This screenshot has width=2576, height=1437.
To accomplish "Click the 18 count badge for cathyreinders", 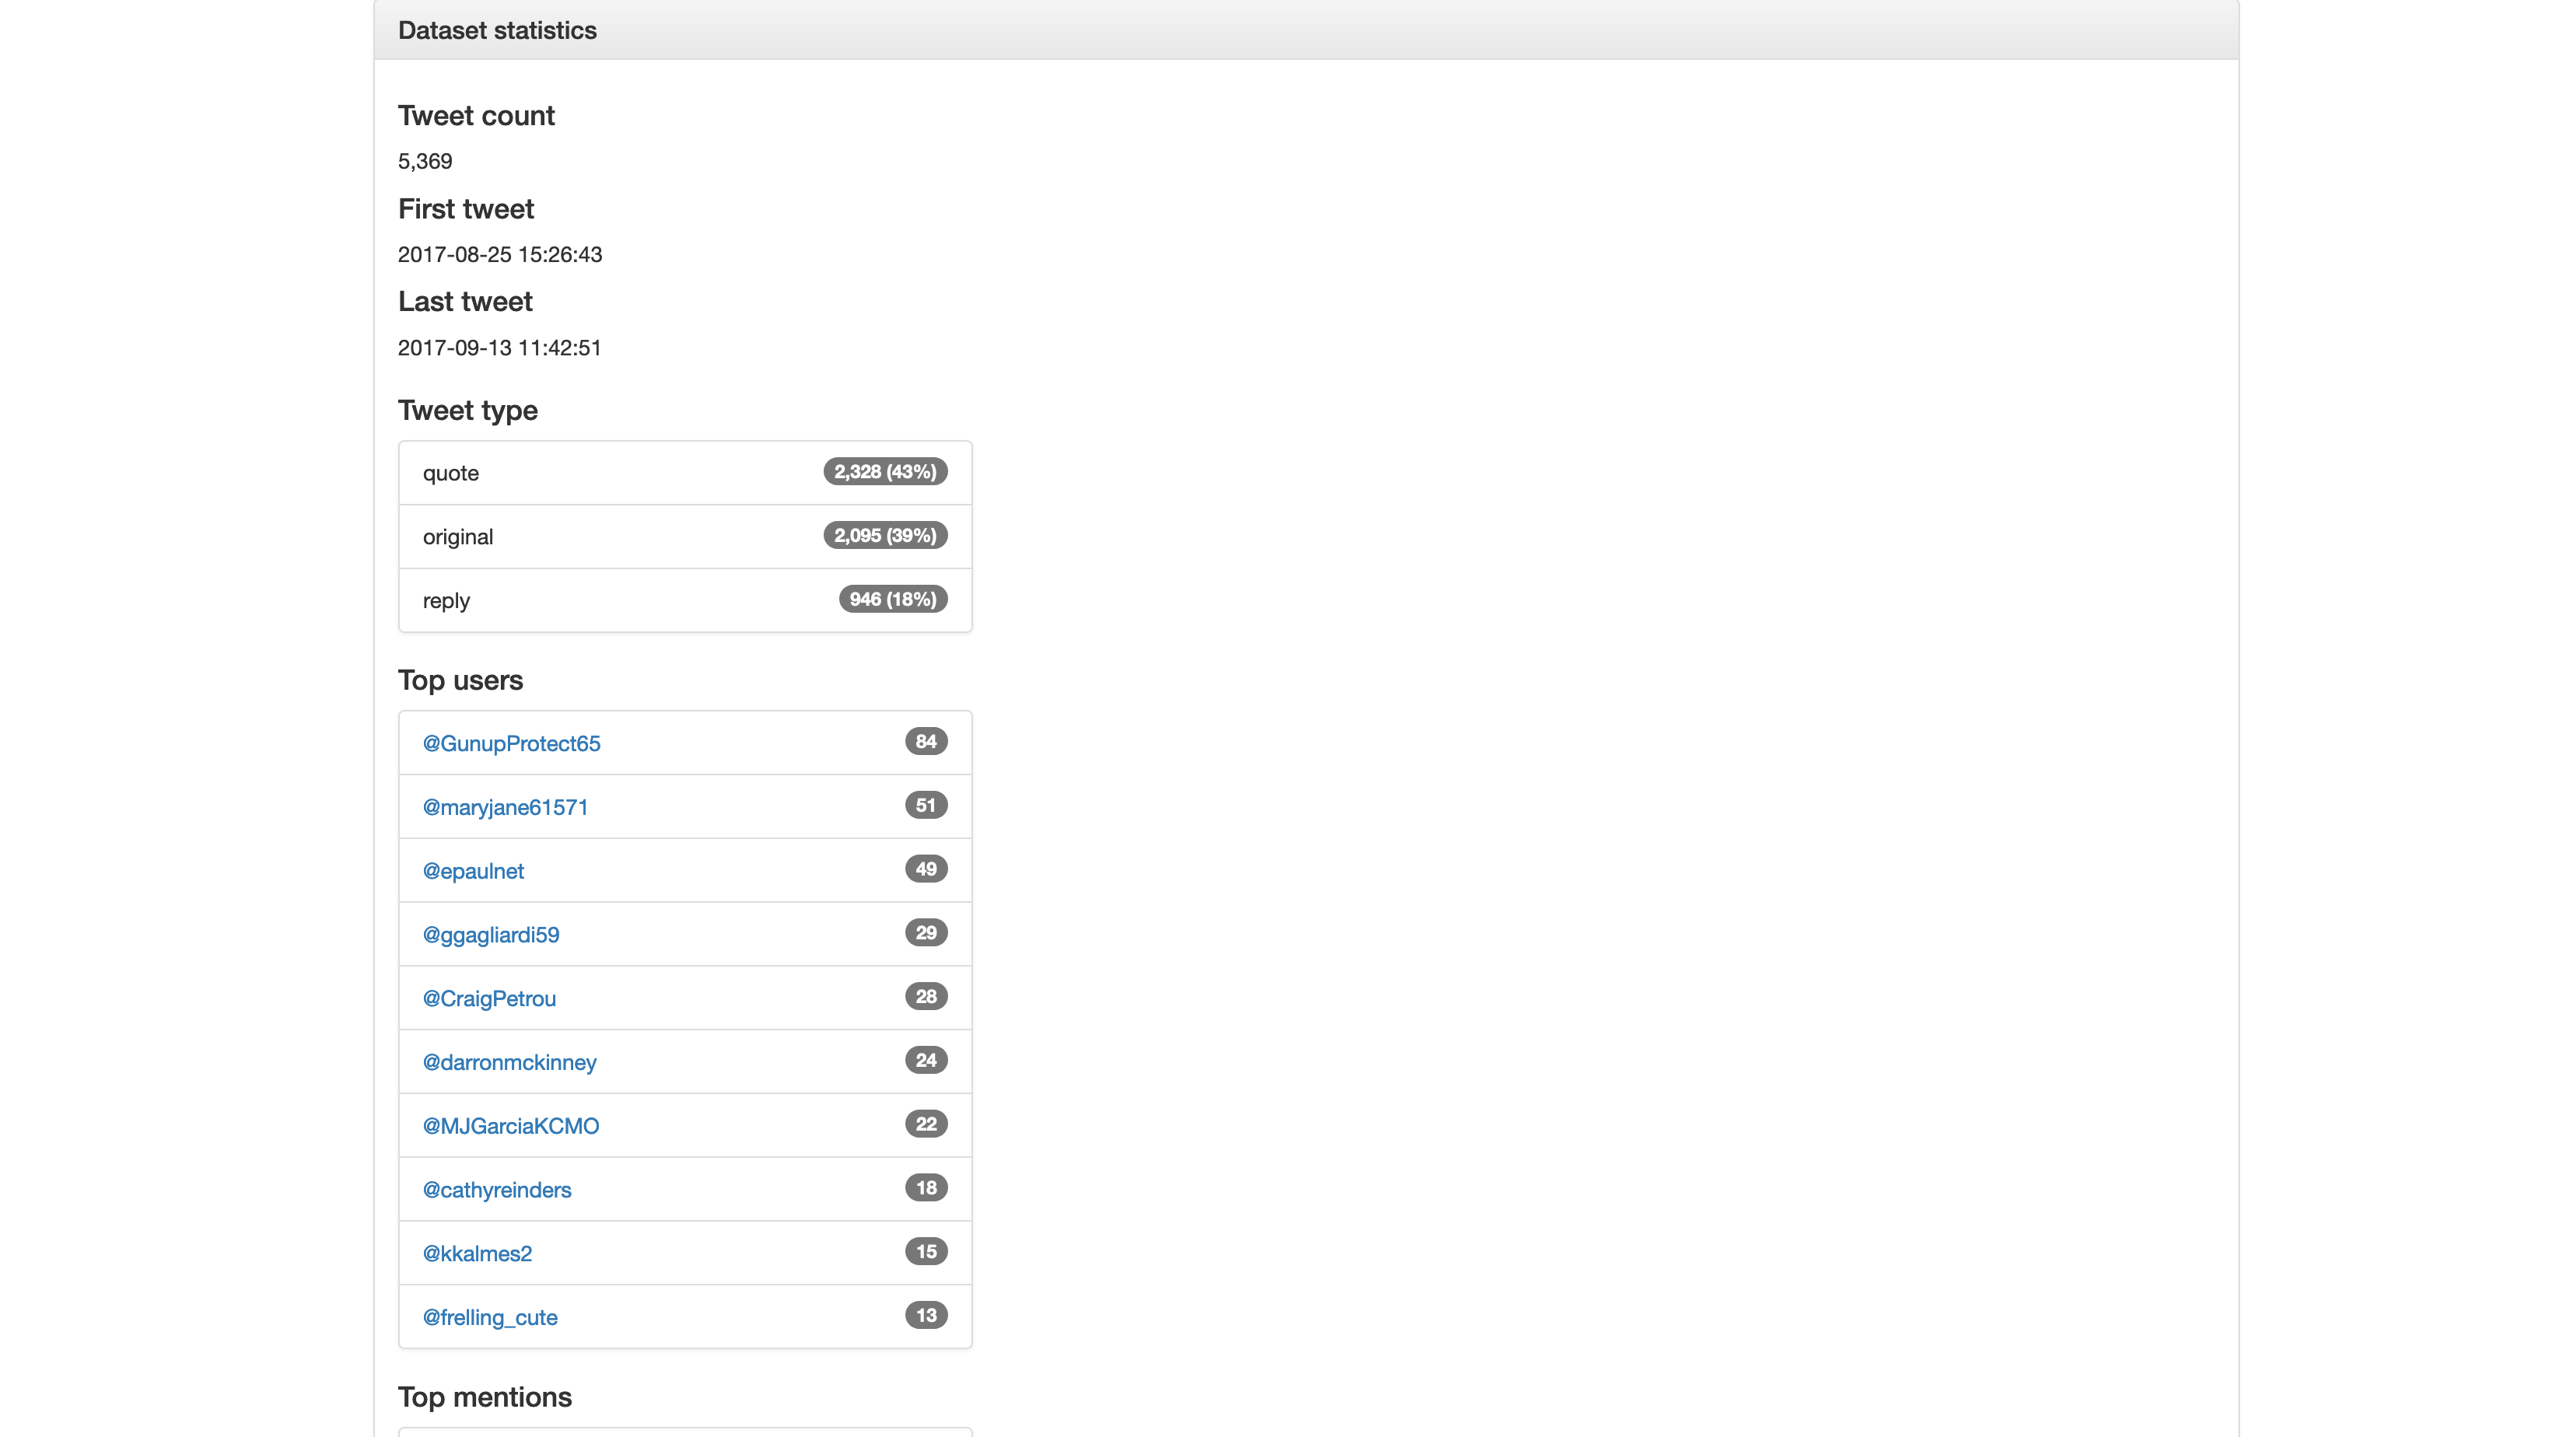I will click(926, 1188).
